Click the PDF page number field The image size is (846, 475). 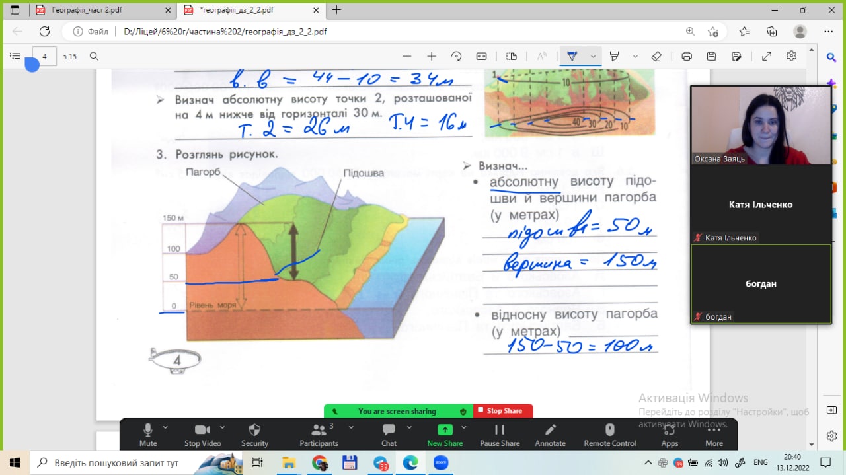click(44, 57)
